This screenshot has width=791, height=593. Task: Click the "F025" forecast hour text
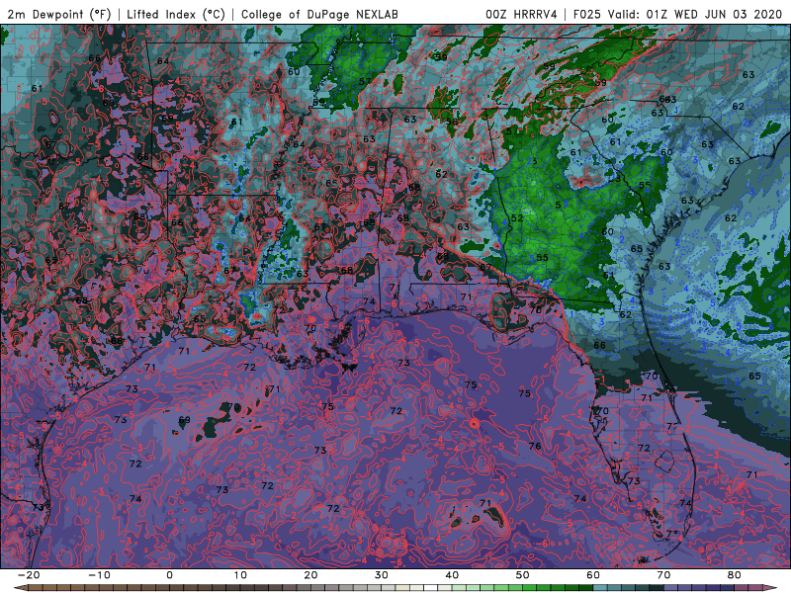point(586,14)
